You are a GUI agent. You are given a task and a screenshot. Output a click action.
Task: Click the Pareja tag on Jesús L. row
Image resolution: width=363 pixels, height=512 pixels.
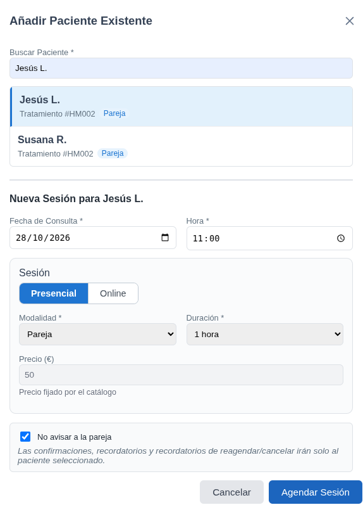click(x=114, y=113)
